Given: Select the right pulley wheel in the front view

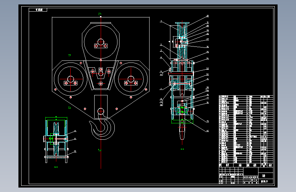Looking at the screenshot, I should (131, 79).
